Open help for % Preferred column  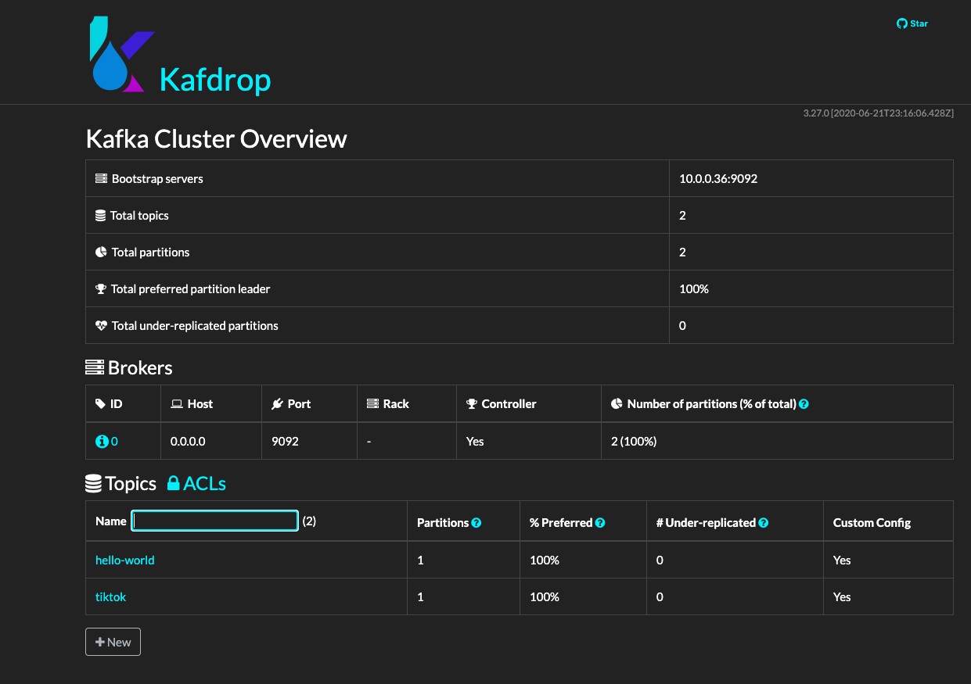599,522
